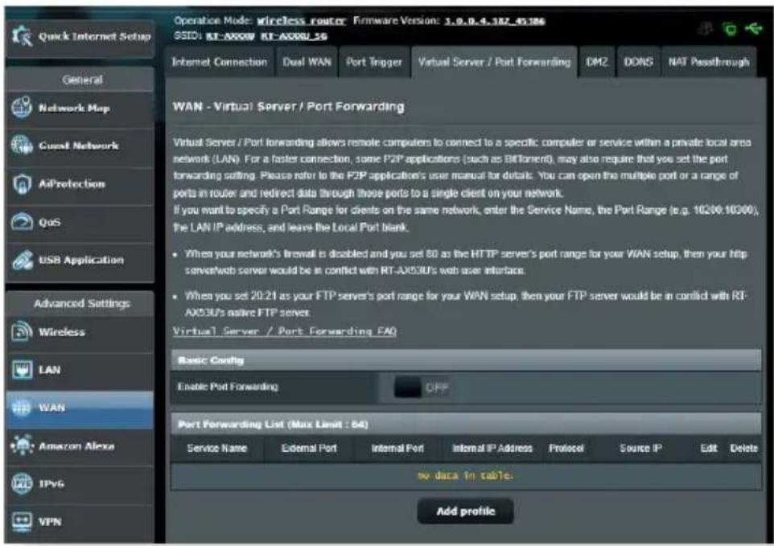The height and width of the screenshot is (546, 774).
Task: Click the USB Application icon
Action: 22,260
